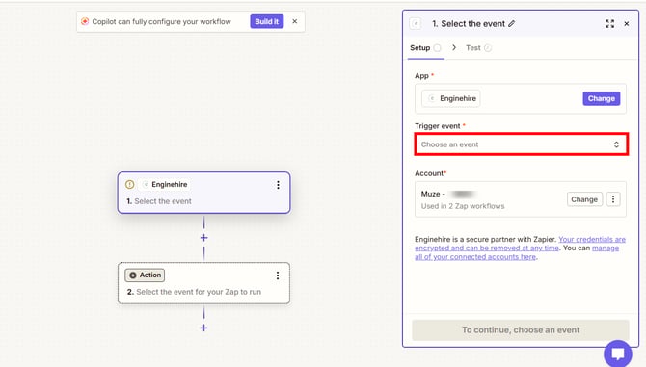
Task: Click the Copilot logo icon in banner
Action: pyautogui.click(x=85, y=21)
